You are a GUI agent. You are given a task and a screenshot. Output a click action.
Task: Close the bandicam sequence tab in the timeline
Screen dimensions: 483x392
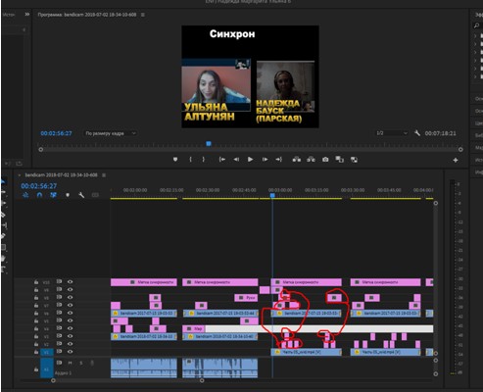20,175
